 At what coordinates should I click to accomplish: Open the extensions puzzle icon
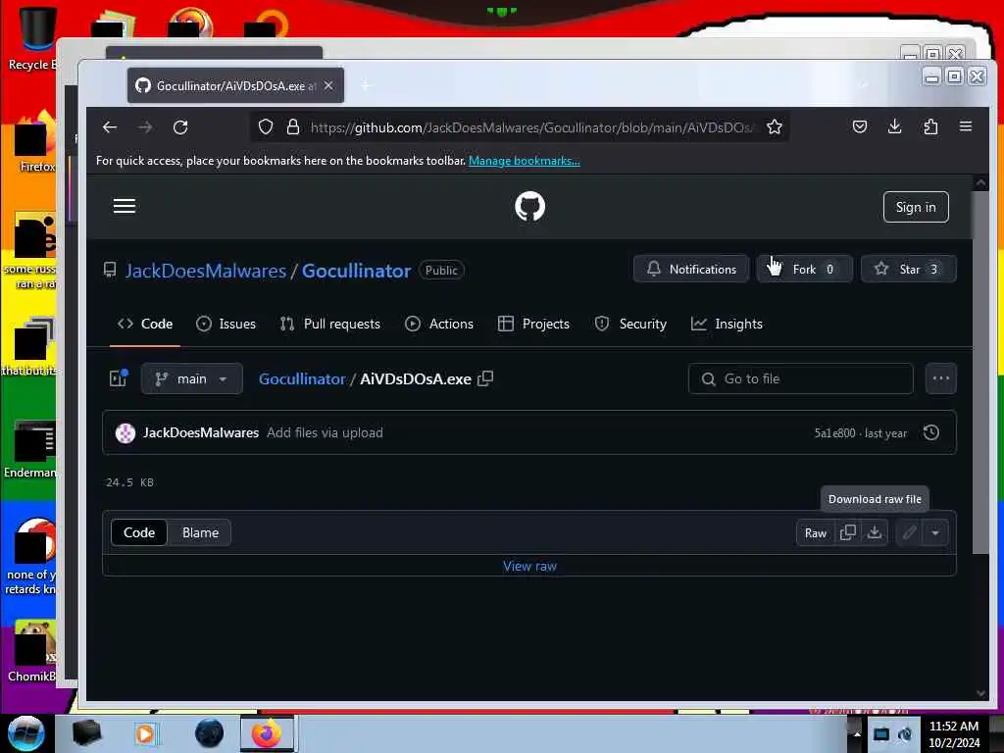pos(930,126)
